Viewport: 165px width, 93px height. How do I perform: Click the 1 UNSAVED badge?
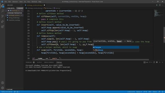(20, 8)
